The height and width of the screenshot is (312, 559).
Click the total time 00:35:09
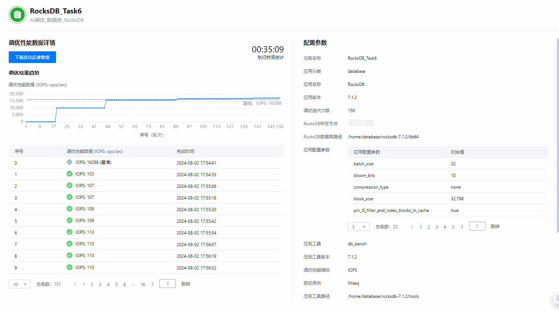click(268, 50)
